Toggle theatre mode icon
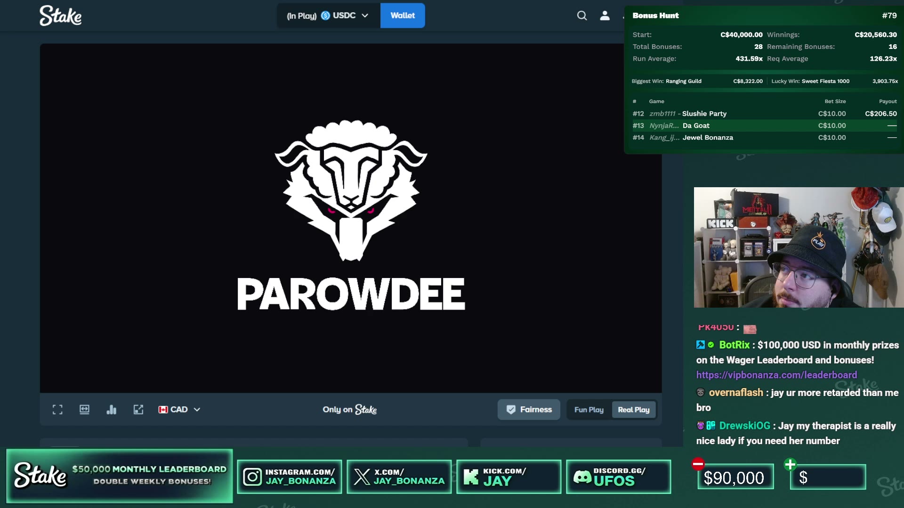This screenshot has height=508, width=904. (x=84, y=410)
